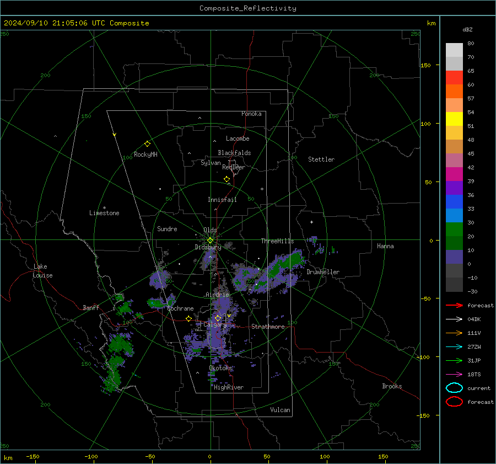Select the bright green 20-30 dBZ swatch
This screenshot has height=464, width=496.
coord(454,229)
